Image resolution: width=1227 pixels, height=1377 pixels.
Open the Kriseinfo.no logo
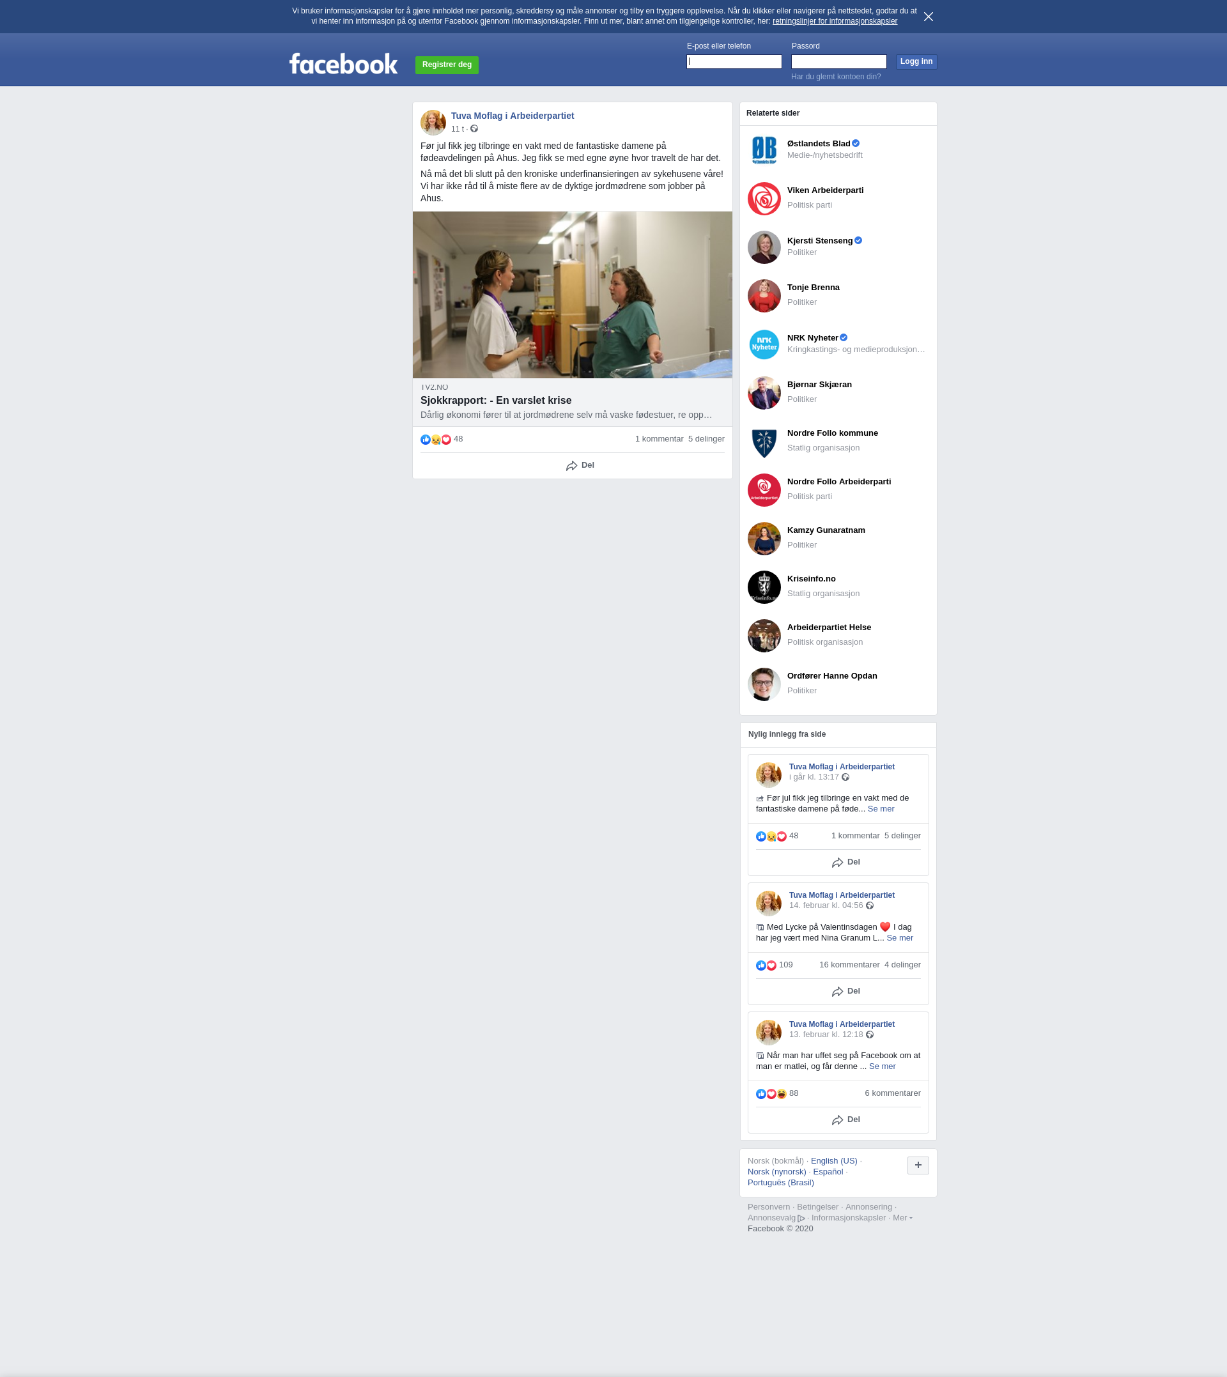point(764,587)
